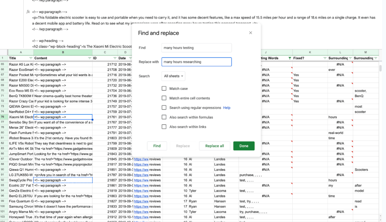The width and height of the screenshot is (386, 222).
Task: Select the ID cell 21912
Action: click(x=105, y=217)
